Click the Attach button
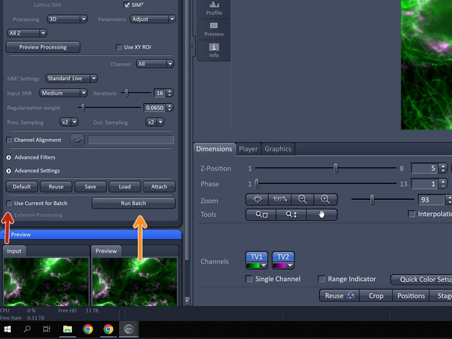 coord(159,187)
